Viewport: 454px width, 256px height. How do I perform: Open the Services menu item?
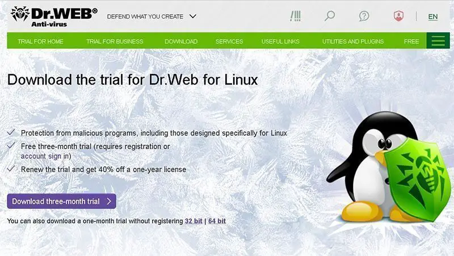coord(229,41)
